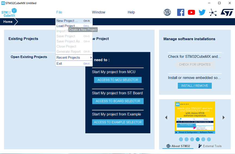Click the About STM32 globe icon
Viewport: 235px width, 154px height.
coord(168,146)
